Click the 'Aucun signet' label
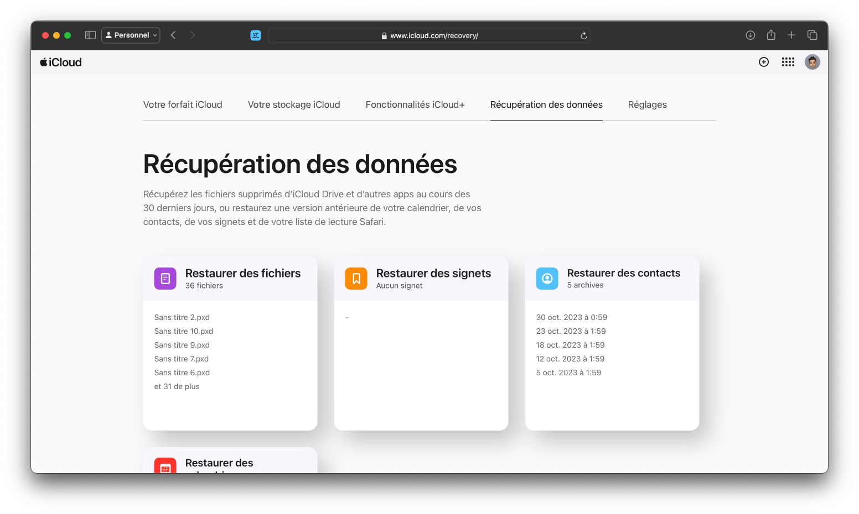Screen dimensions: 859x514 pyautogui.click(x=399, y=286)
